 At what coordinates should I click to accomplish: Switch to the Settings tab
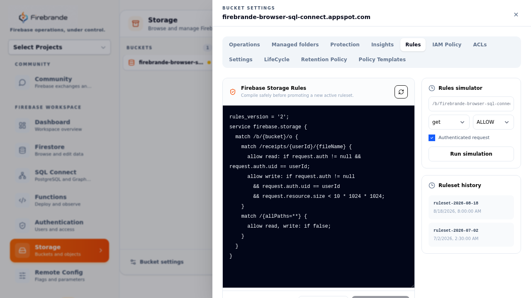[x=241, y=60]
